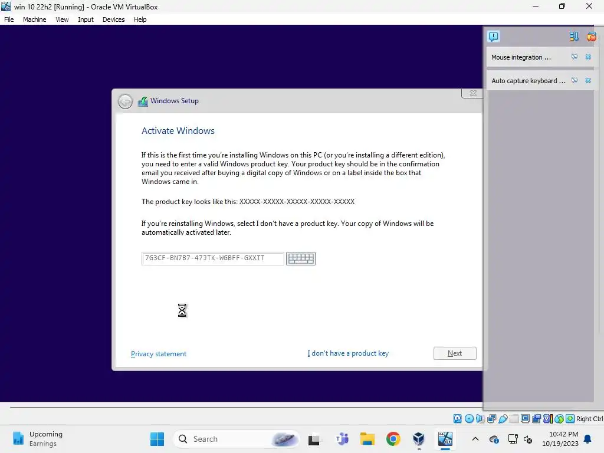Open VirtualBox Manager from the taskbar
The width and height of the screenshot is (604, 453).
(x=419, y=439)
